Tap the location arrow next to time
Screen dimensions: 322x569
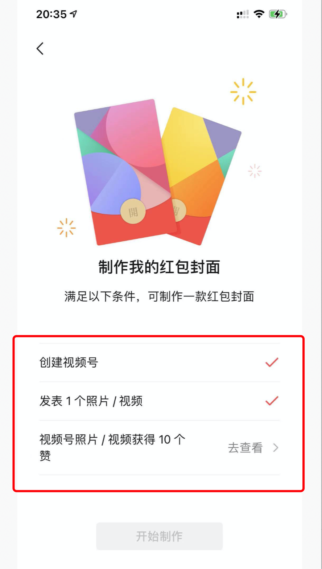click(74, 14)
